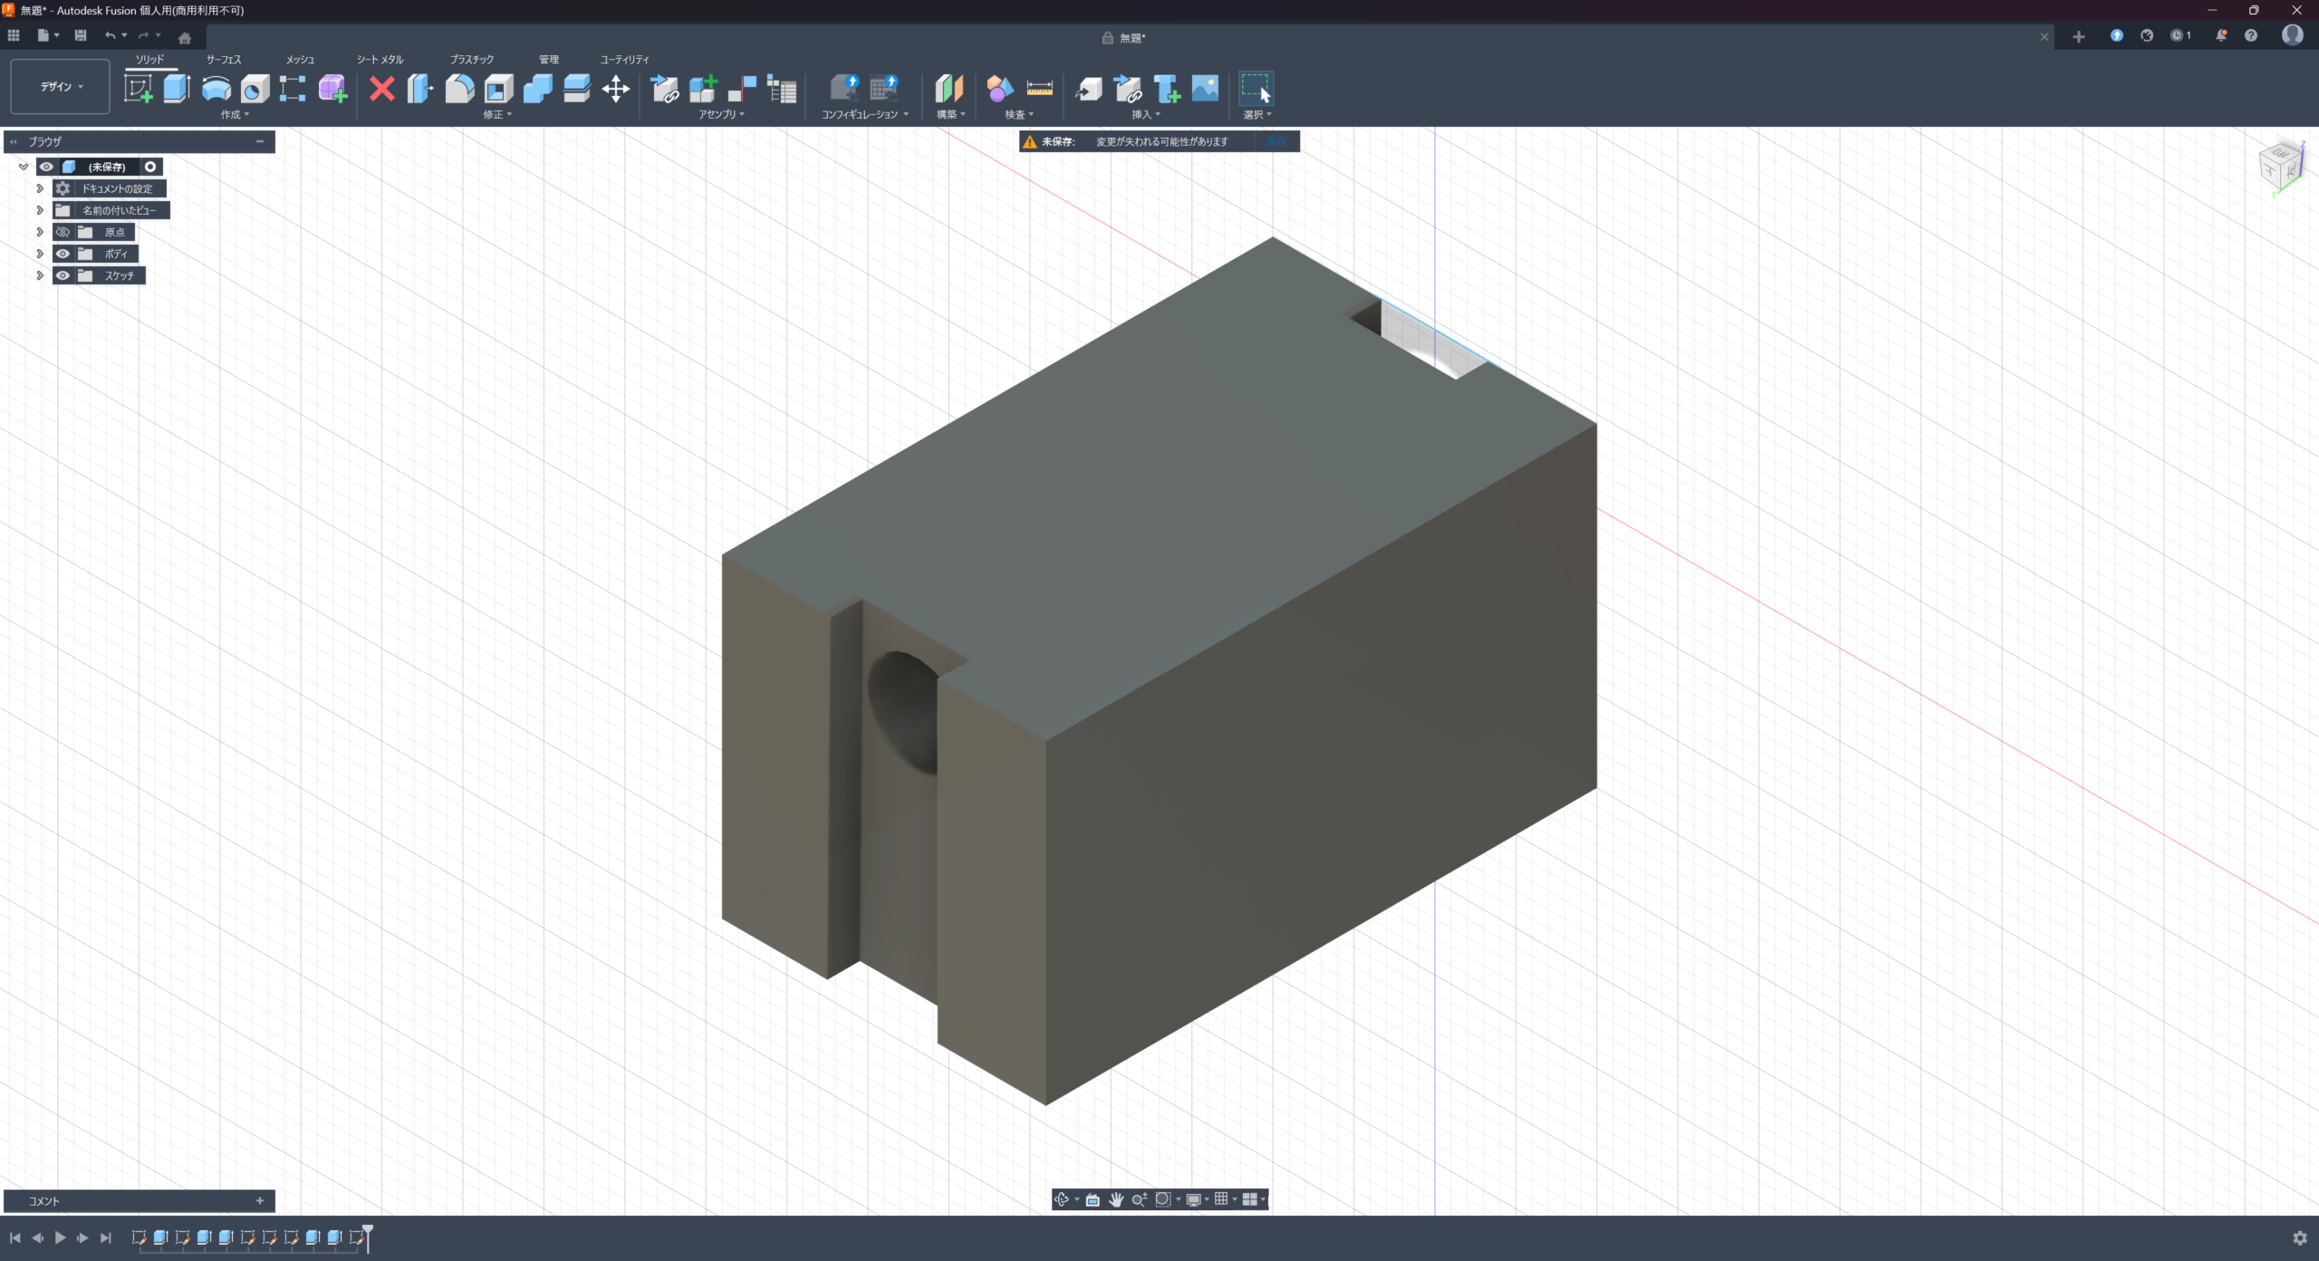
Task: Expand the ドキュメントの設定 tree node
Action: coord(40,188)
